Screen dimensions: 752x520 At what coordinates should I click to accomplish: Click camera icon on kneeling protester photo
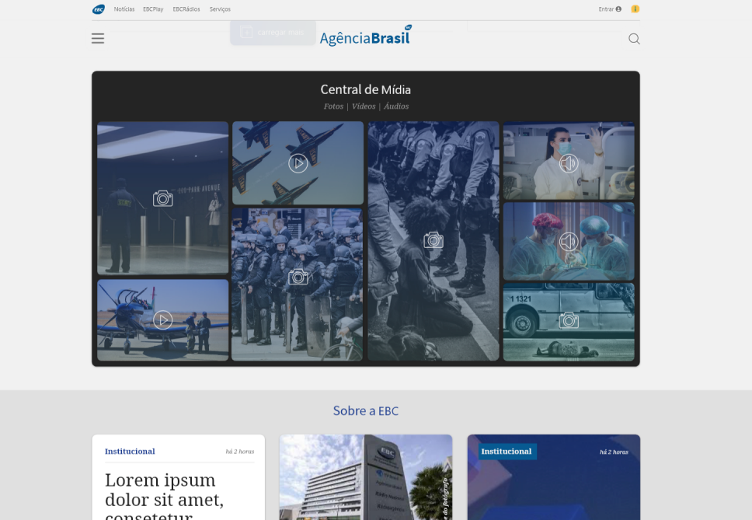433,240
